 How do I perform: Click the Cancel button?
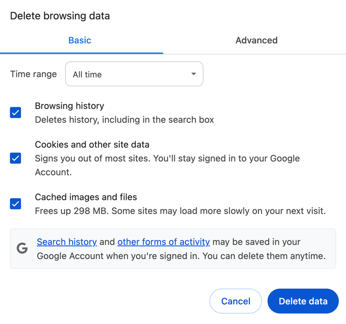click(235, 301)
